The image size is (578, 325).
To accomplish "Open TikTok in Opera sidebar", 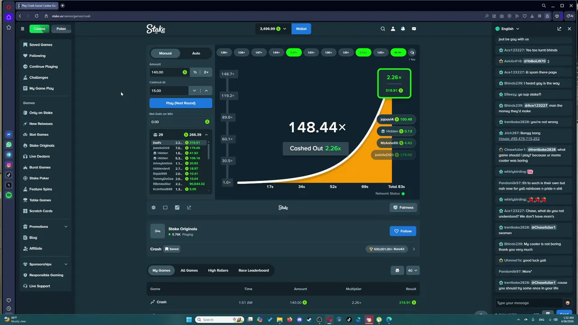I will tap(9, 175).
